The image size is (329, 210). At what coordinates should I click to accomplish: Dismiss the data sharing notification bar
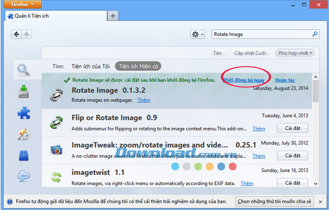pyautogui.click(x=320, y=202)
